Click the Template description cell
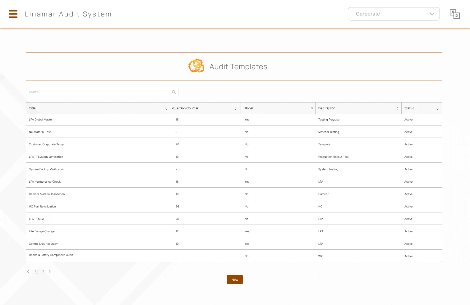Image resolution: width=470 pixels, height=305 pixels. pos(324,144)
